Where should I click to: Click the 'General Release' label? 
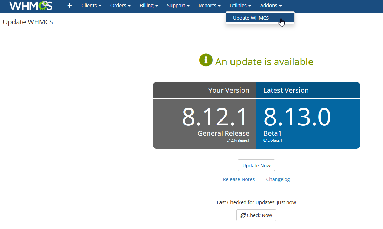point(223,133)
